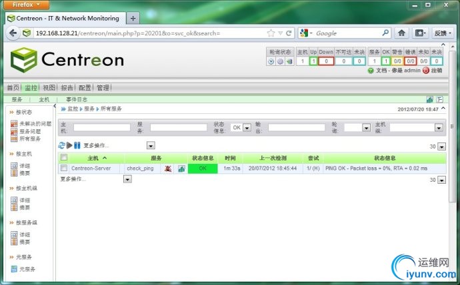
Task: Open the 首页 menu
Action: click(13, 88)
